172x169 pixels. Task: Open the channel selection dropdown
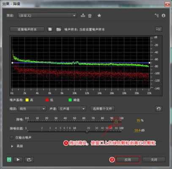pyautogui.click(x=72, y=109)
